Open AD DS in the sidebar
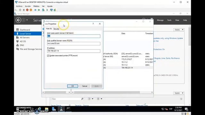 point(23,41)
